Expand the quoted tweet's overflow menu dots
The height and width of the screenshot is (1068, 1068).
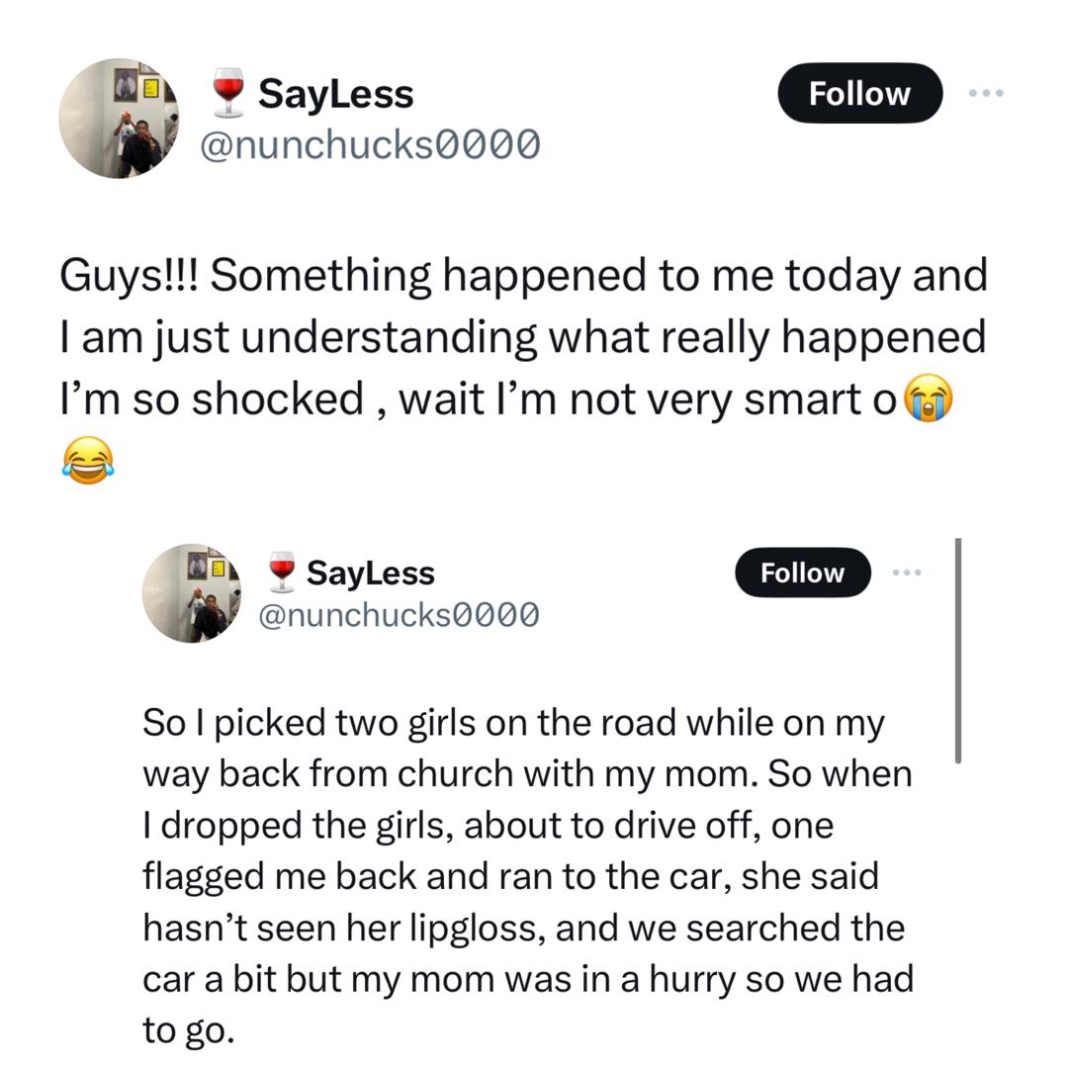tap(907, 572)
